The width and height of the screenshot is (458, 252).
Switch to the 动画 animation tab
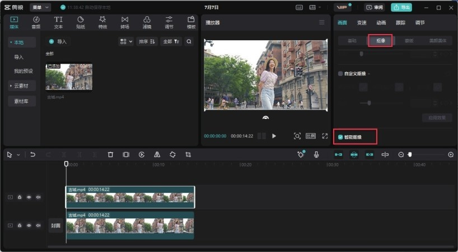tap(381, 22)
